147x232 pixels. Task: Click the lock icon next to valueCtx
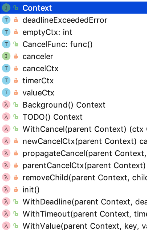click(x=16, y=93)
